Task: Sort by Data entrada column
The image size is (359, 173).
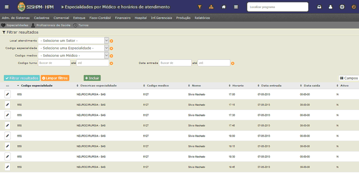Action: click(x=269, y=86)
